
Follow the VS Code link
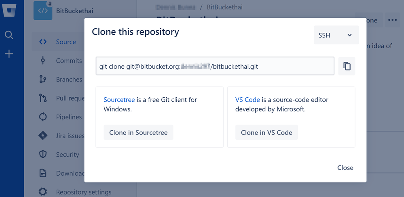247,100
